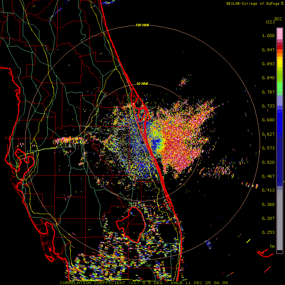Click the 0.733 scale value
The height and width of the screenshot is (285, 285).
point(268,106)
